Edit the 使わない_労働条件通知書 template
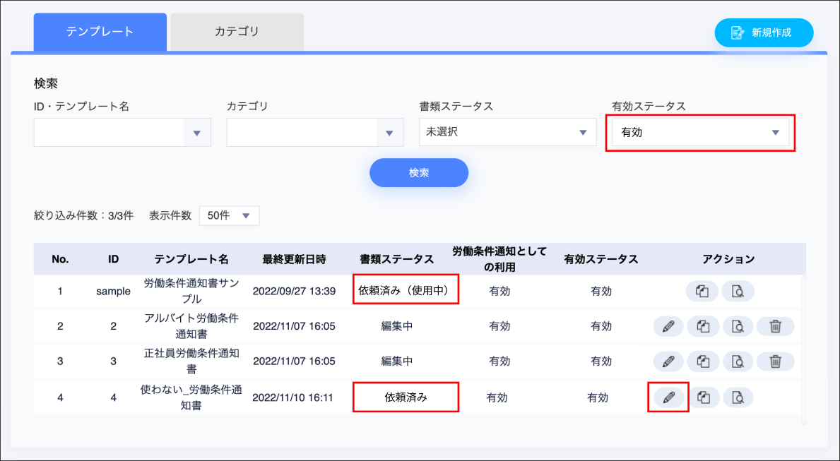The image size is (840, 461). pyautogui.click(x=668, y=397)
